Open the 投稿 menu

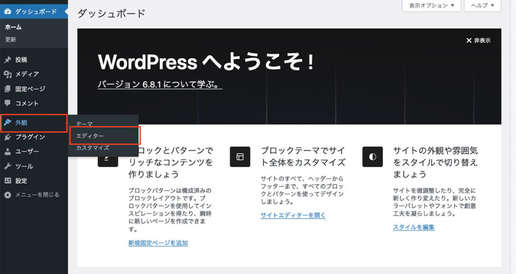pyautogui.click(x=34, y=60)
